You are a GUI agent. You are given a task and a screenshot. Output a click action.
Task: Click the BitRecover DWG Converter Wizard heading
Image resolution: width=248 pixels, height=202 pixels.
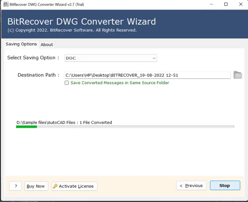82,21
